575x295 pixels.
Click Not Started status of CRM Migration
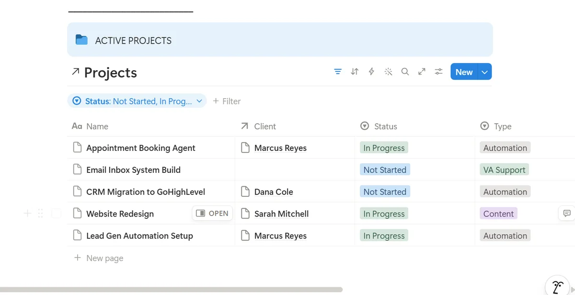[x=385, y=192]
